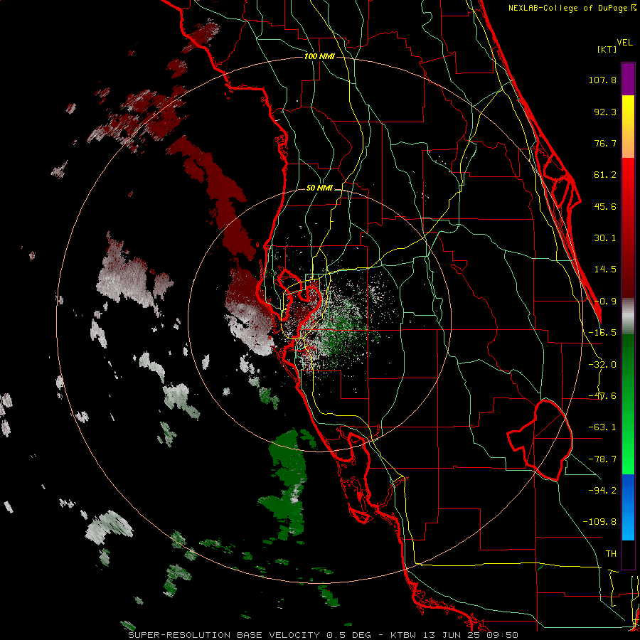This screenshot has height=640, width=640.
Task: Click the -16.5 velocity scale value
Action: [x=602, y=333]
